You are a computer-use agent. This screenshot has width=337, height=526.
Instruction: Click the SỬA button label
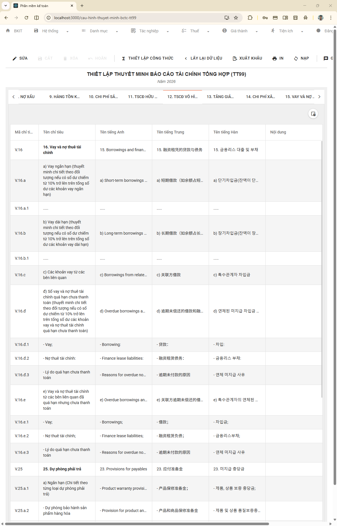[23, 58]
